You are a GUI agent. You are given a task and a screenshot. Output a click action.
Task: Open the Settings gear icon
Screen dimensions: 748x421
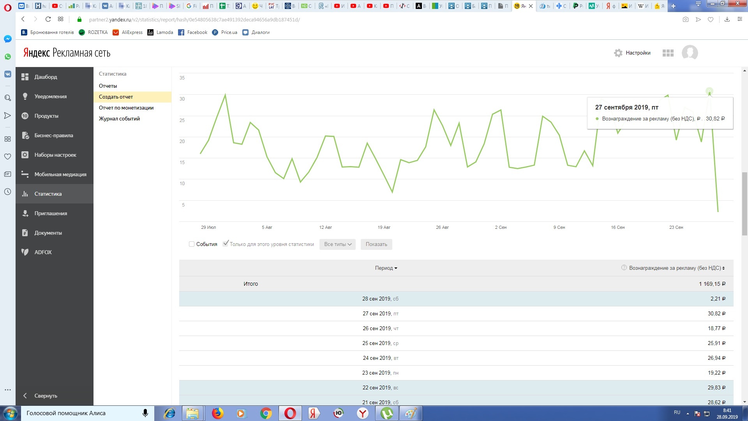pyautogui.click(x=618, y=53)
